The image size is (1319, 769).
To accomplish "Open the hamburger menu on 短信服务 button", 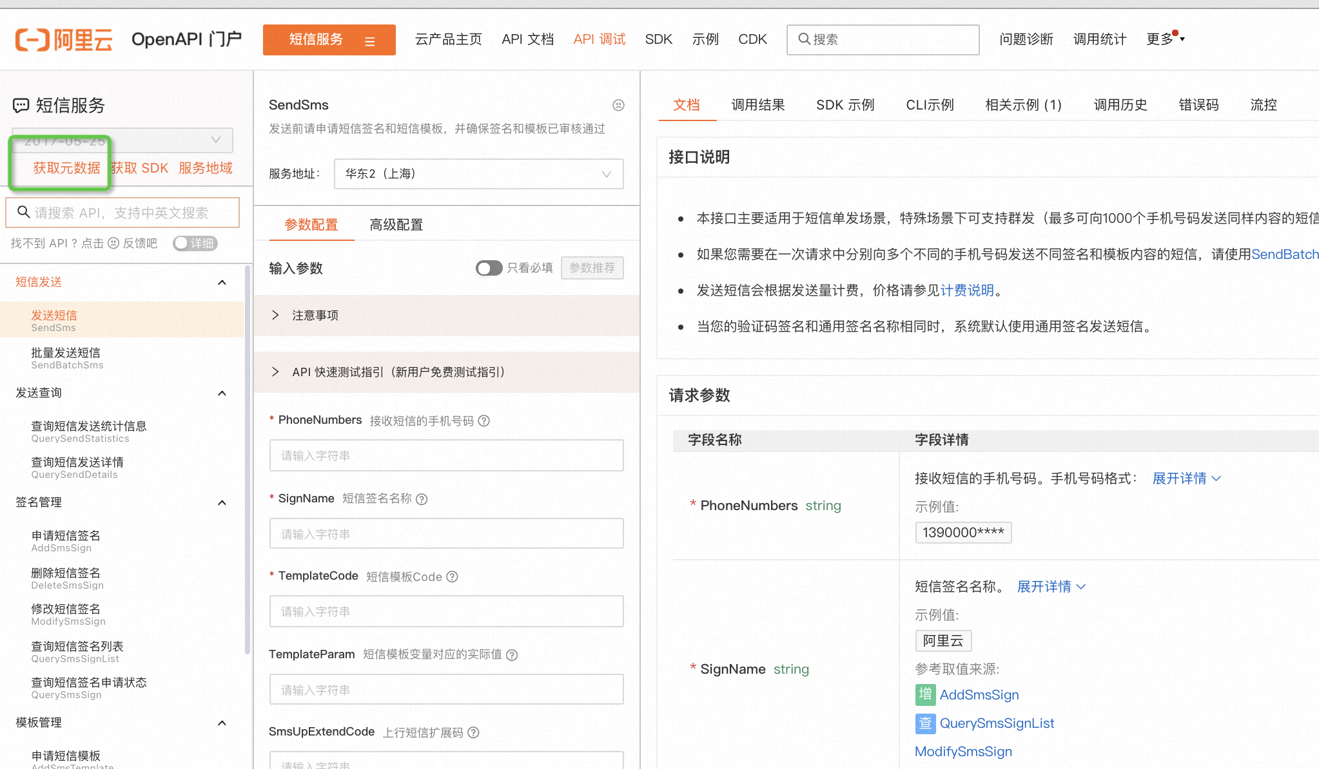I will point(369,41).
